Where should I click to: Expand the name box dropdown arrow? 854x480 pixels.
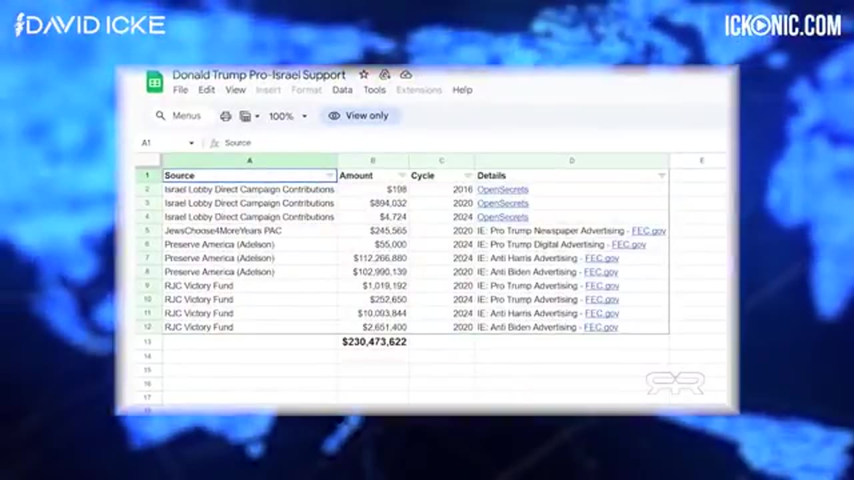[191, 143]
